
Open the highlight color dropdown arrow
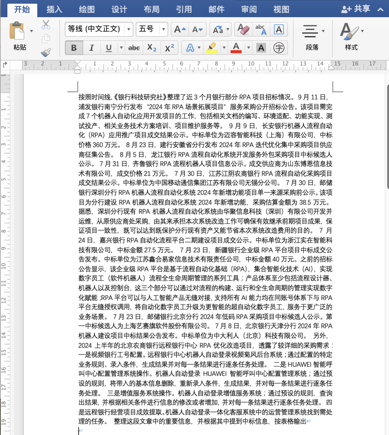point(224,48)
